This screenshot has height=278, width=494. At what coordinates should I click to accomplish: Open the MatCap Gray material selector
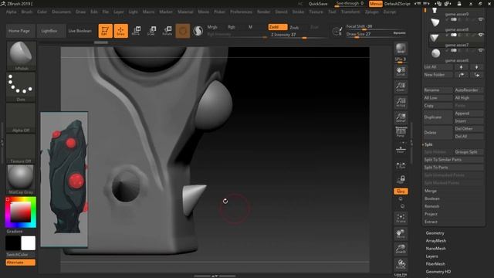pyautogui.click(x=21, y=179)
